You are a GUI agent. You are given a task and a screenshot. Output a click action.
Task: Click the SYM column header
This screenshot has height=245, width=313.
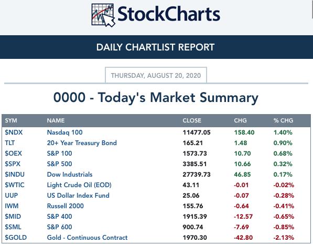(11, 120)
